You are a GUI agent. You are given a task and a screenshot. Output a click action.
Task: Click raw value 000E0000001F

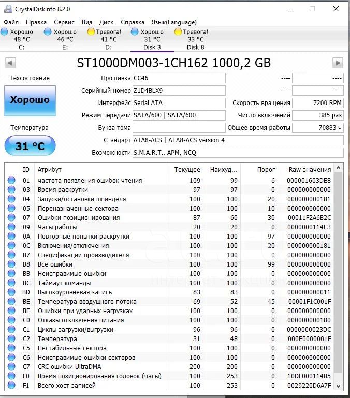click(x=310, y=338)
